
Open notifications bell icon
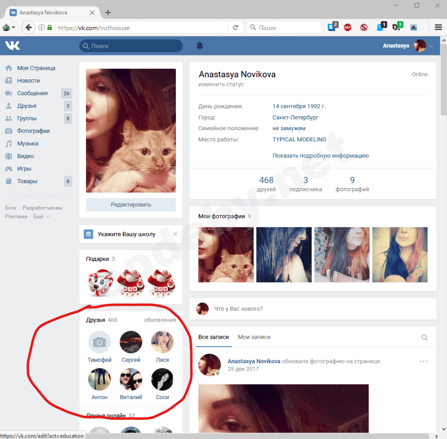pyautogui.click(x=200, y=45)
